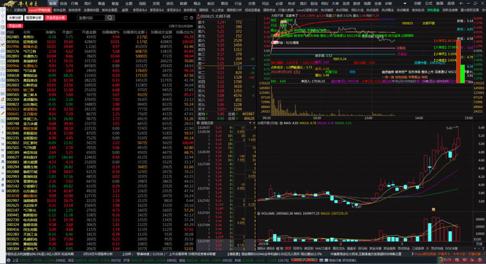Viewport: 486px width, 264px height.
Task: Sort by the 涨幅% column header
Action: tap(51, 32)
